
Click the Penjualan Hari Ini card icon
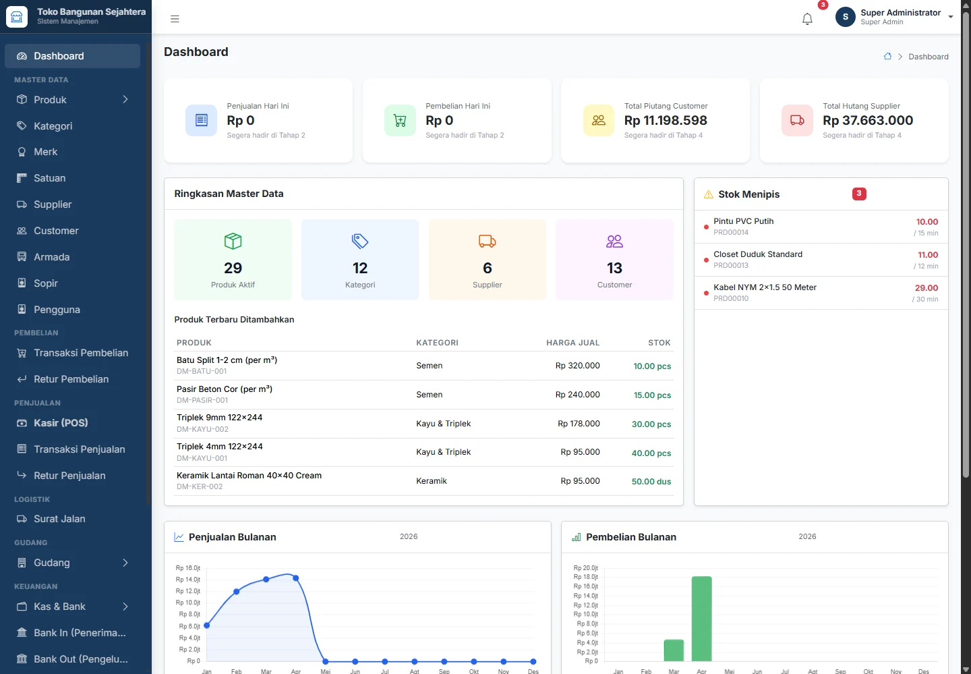pyautogui.click(x=201, y=120)
